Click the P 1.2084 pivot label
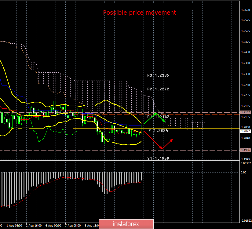 (158, 130)
